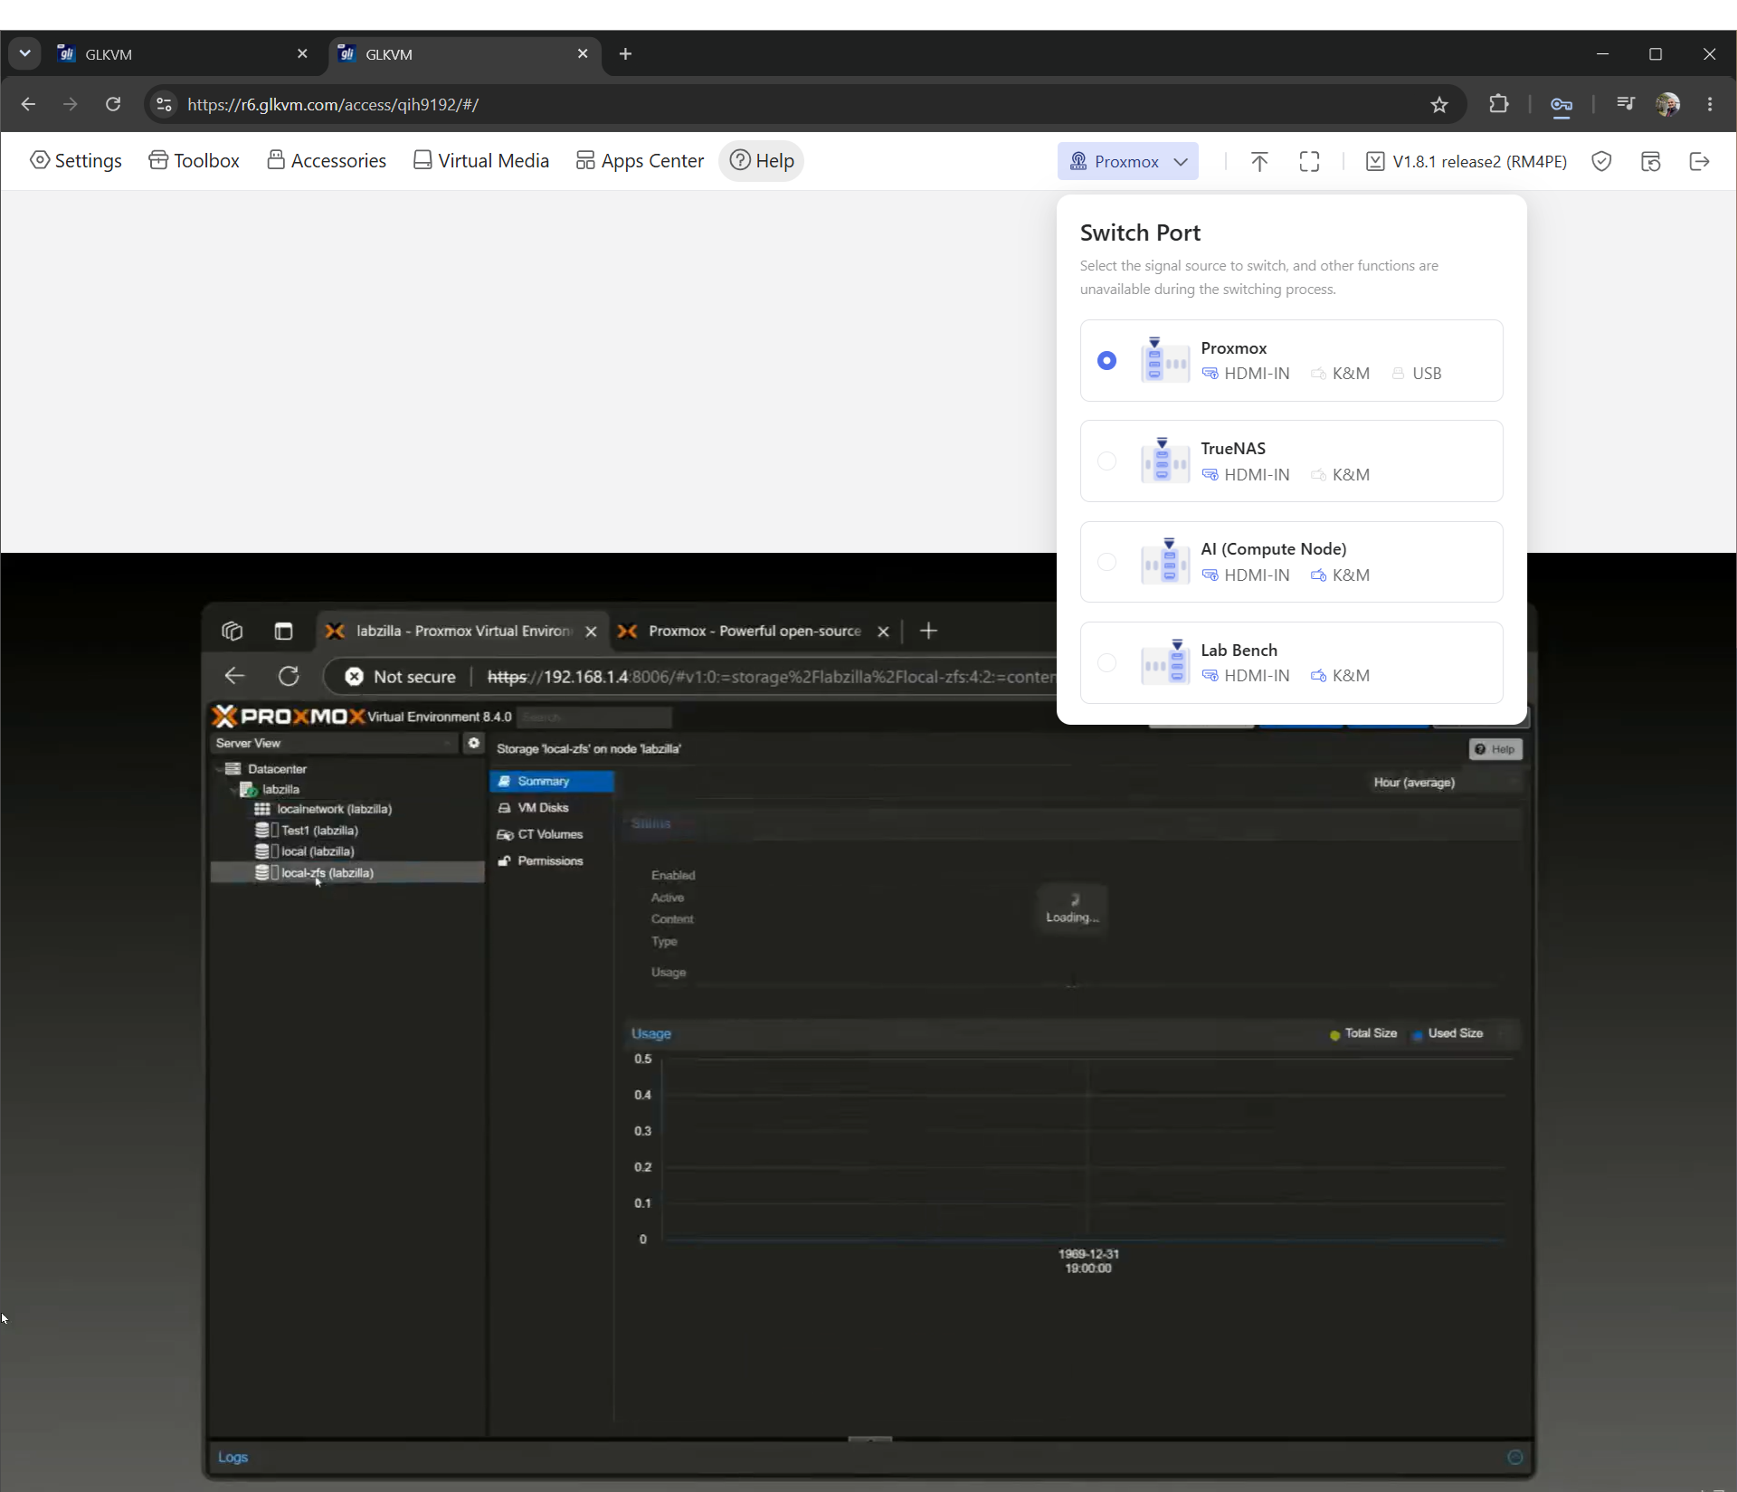Go back in Chrome history
This screenshot has height=1492, width=1737.
click(x=28, y=104)
